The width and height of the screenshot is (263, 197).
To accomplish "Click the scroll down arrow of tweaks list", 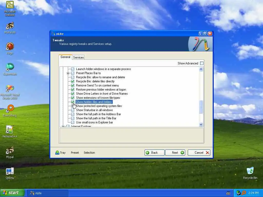I will click(x=201, y=124).
